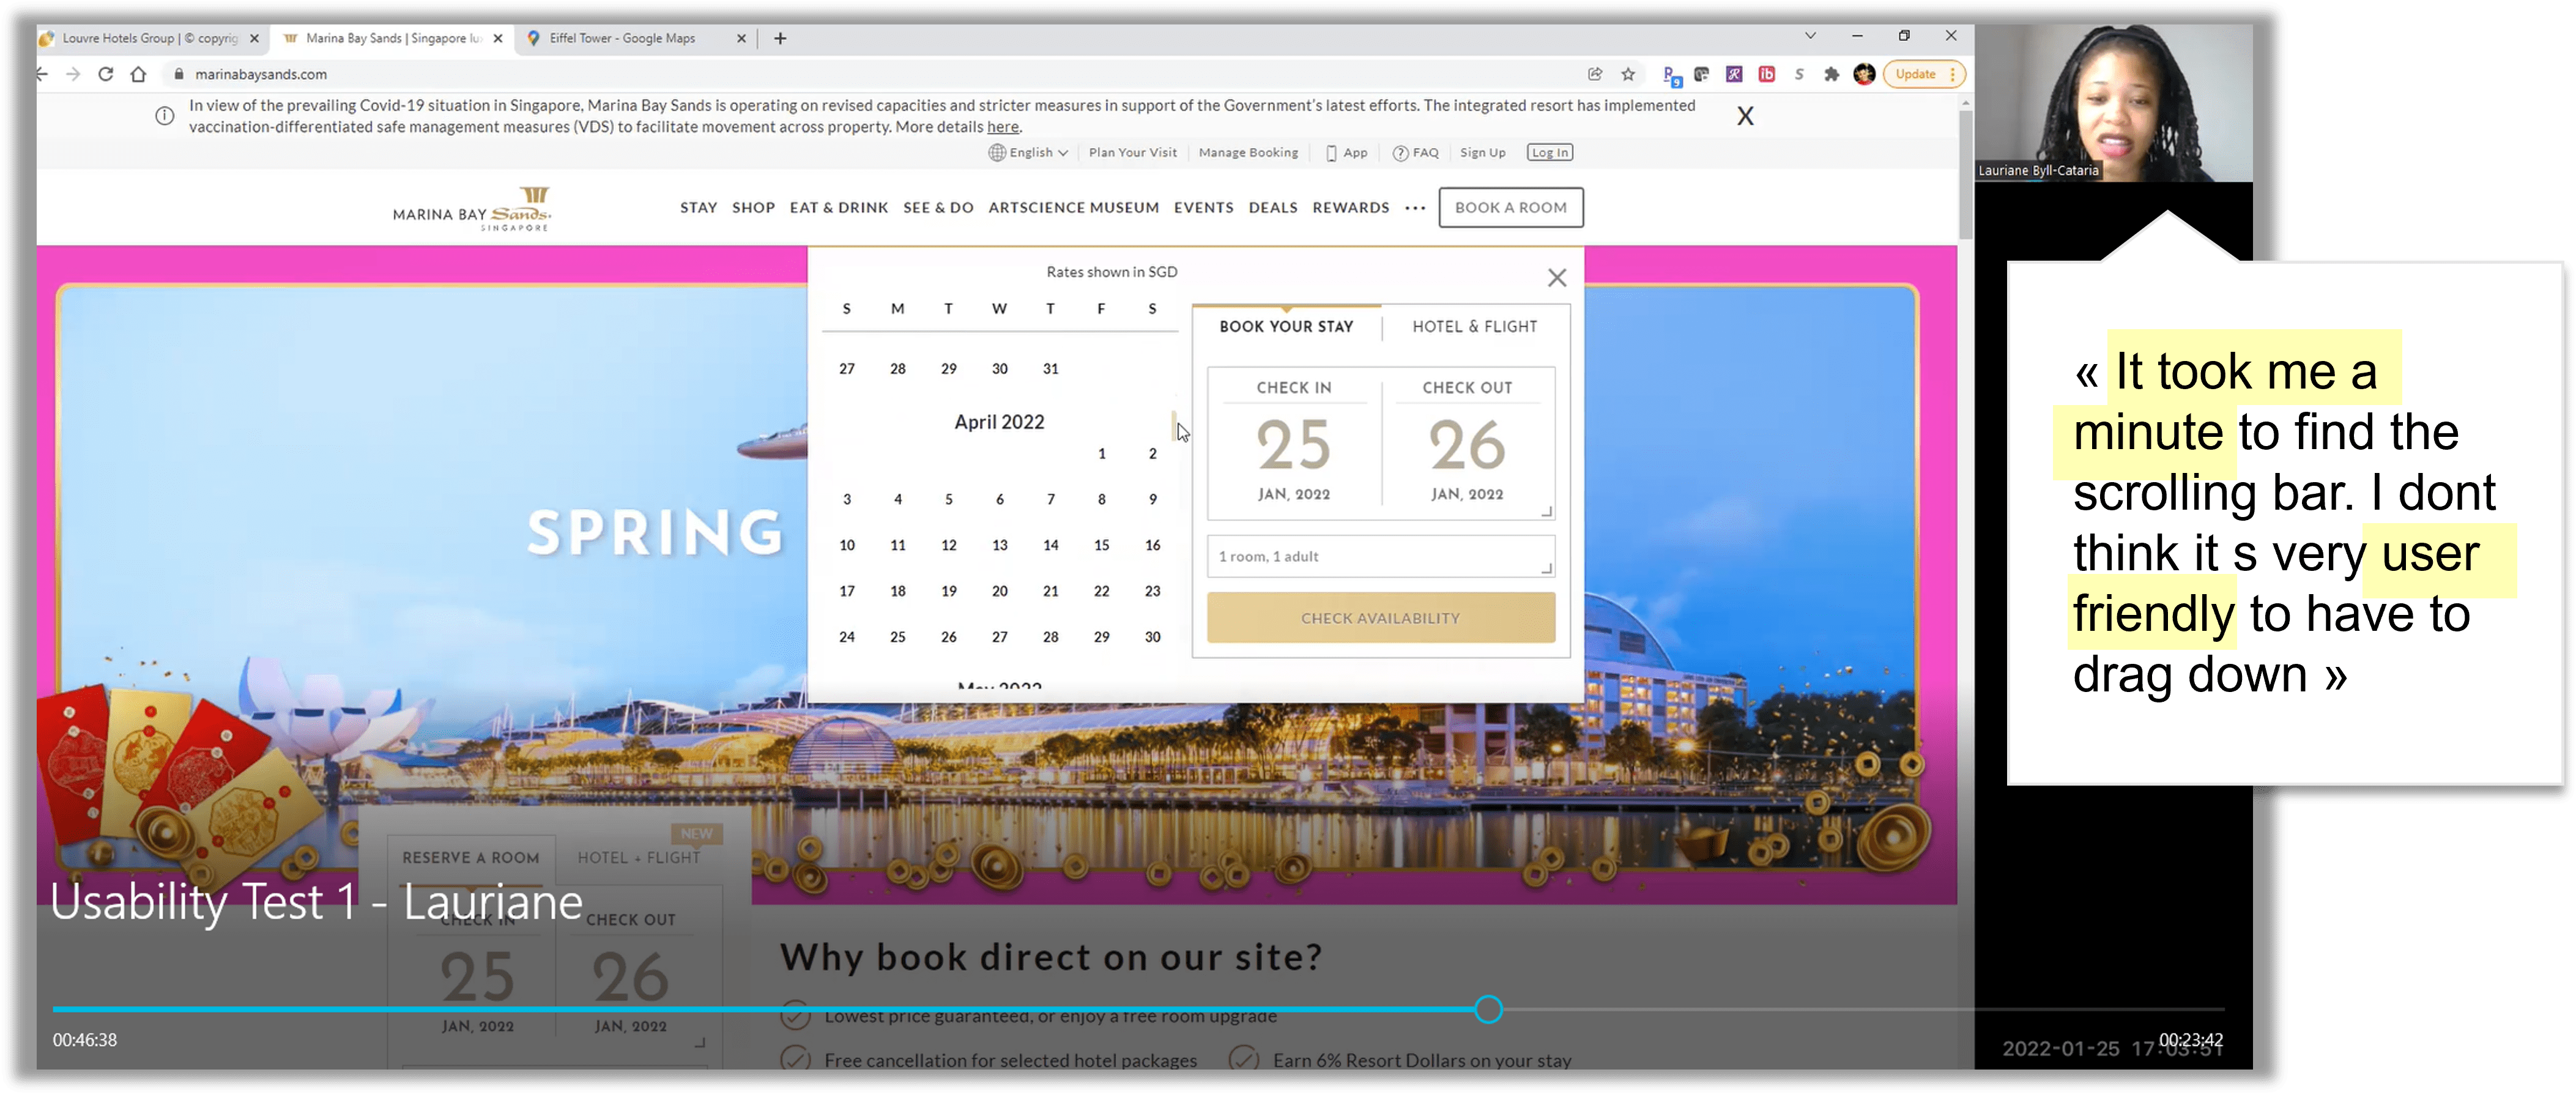Screen dimensions: 2576x1094
Task: Click the share page icon in address bar
Action: (x=1595, y=74)
